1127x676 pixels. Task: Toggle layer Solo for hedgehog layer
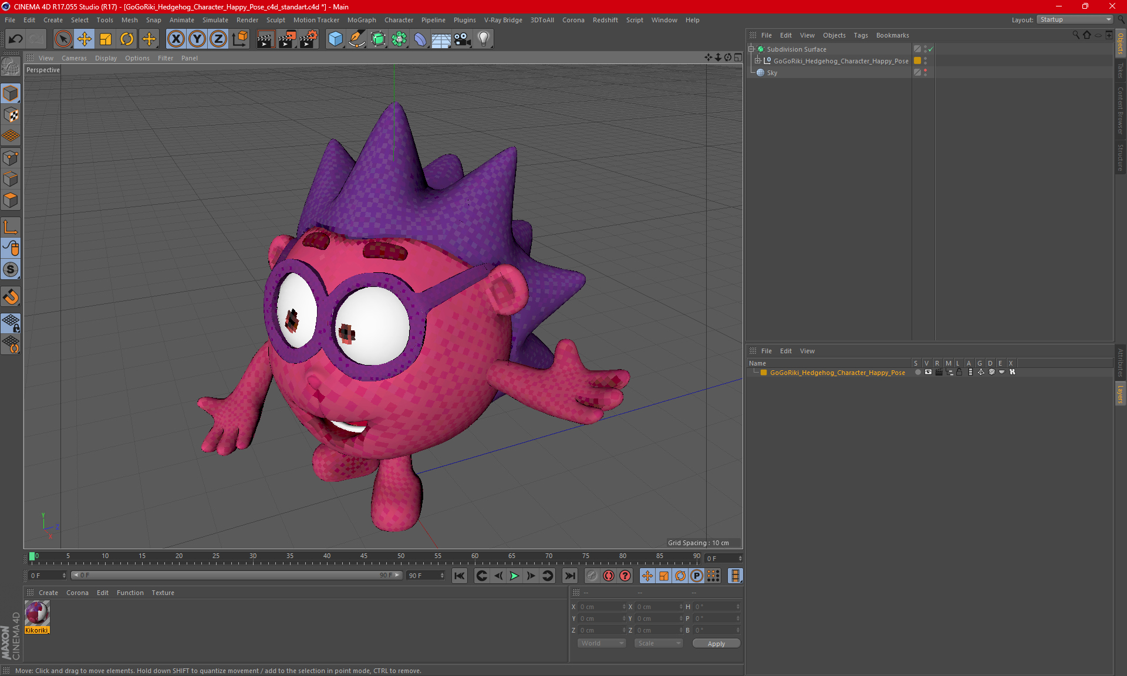(x=917, y=373)
